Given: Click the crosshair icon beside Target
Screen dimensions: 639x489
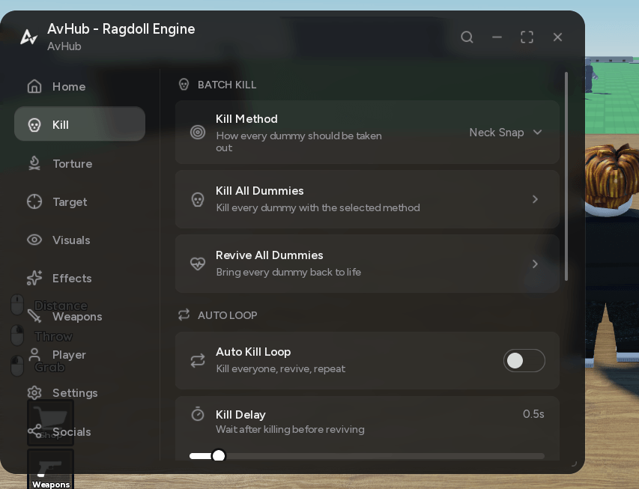Looking at the screenshot, I should pyautogui.click(x=34, y=201).
